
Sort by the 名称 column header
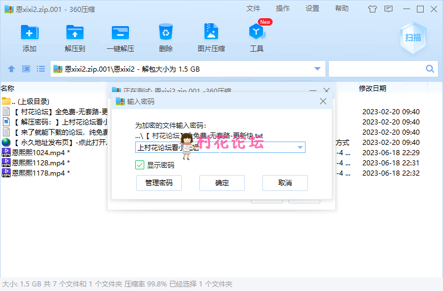pyautogui.click(x=7, y=89)
